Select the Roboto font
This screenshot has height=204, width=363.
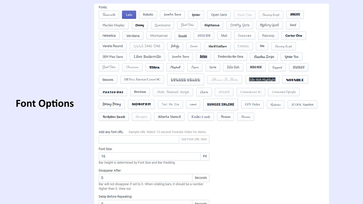pyautogui.click(x=148, y=14)
